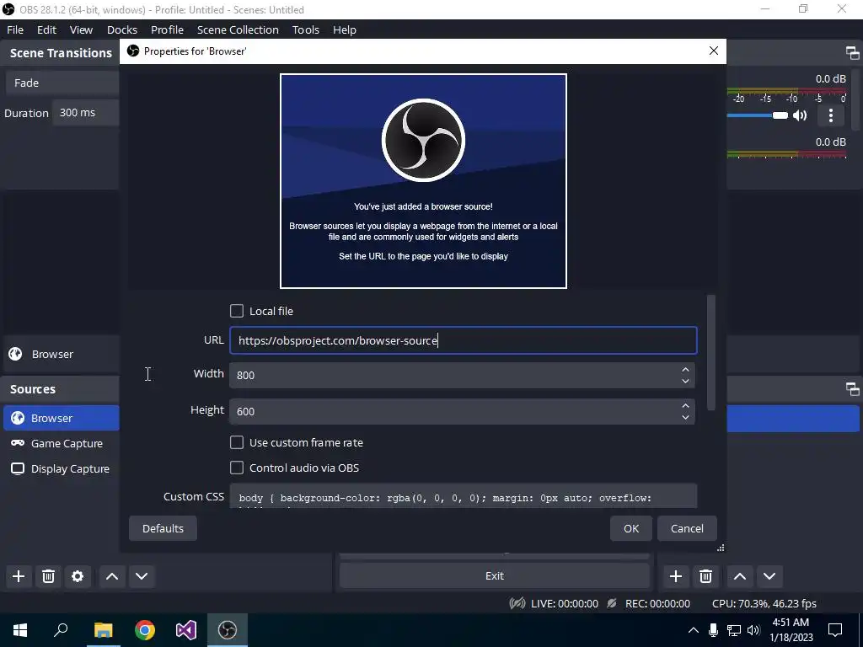Image resolution: width=863 pixels, height=647 pixels.
Task: Click the Game Capture gamepad icon
Action: coord(18,443)
